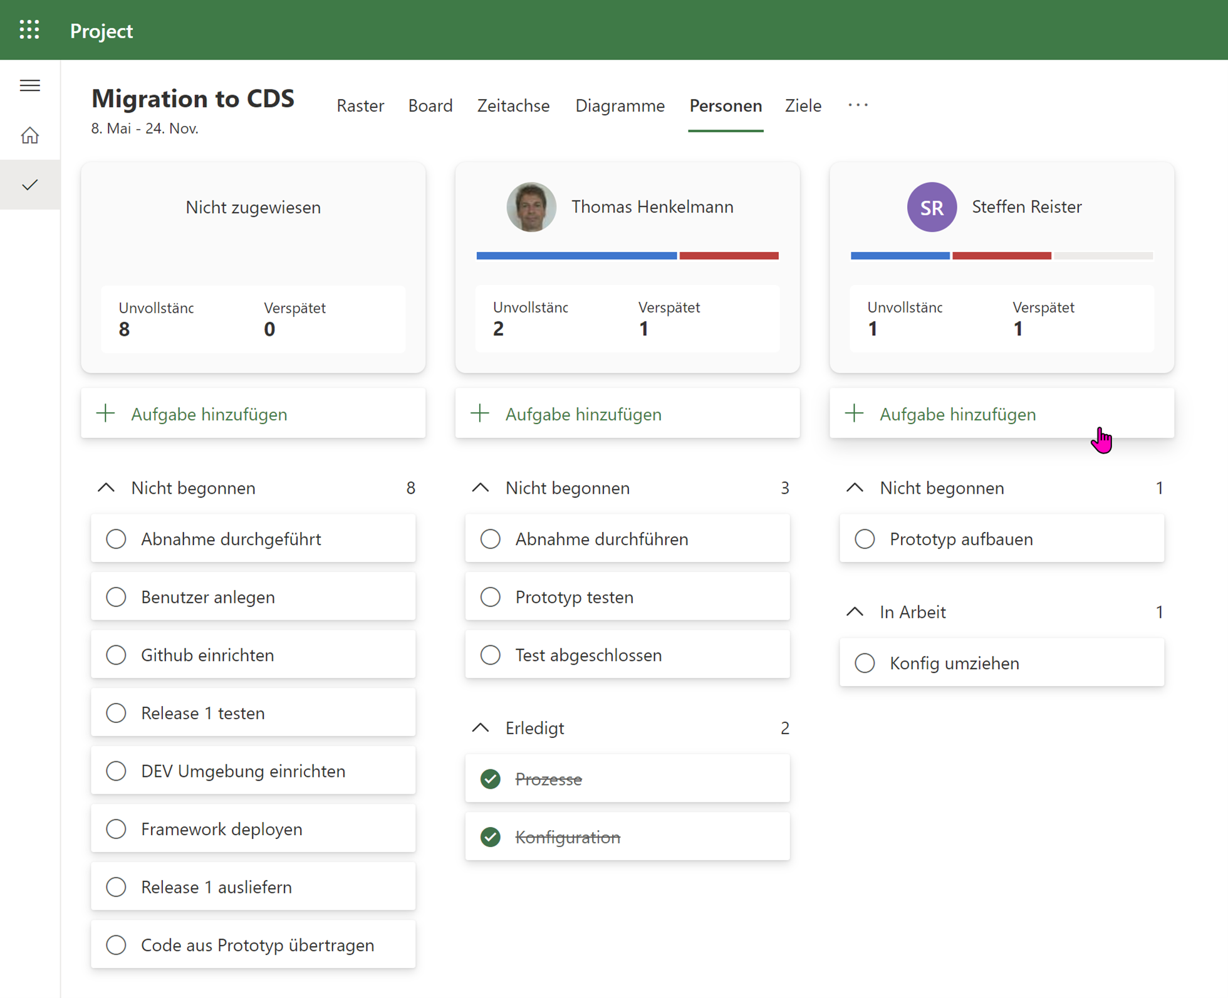The height and width of the screenshot is (998, 1228).
Task: Go to Home via the house icon
Action: (x=29, y=135)
